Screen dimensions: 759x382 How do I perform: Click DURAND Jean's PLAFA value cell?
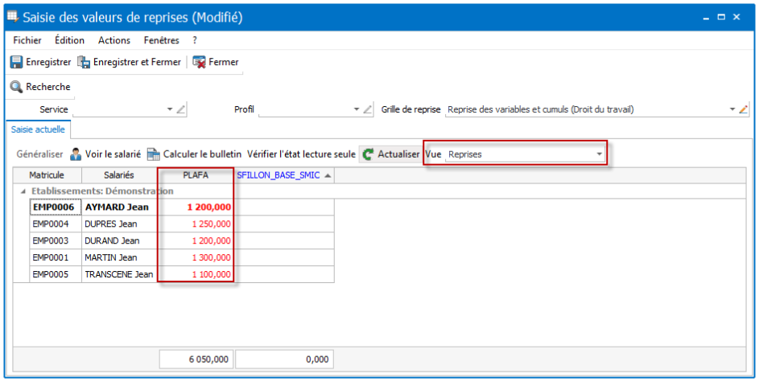click(196, 240)
